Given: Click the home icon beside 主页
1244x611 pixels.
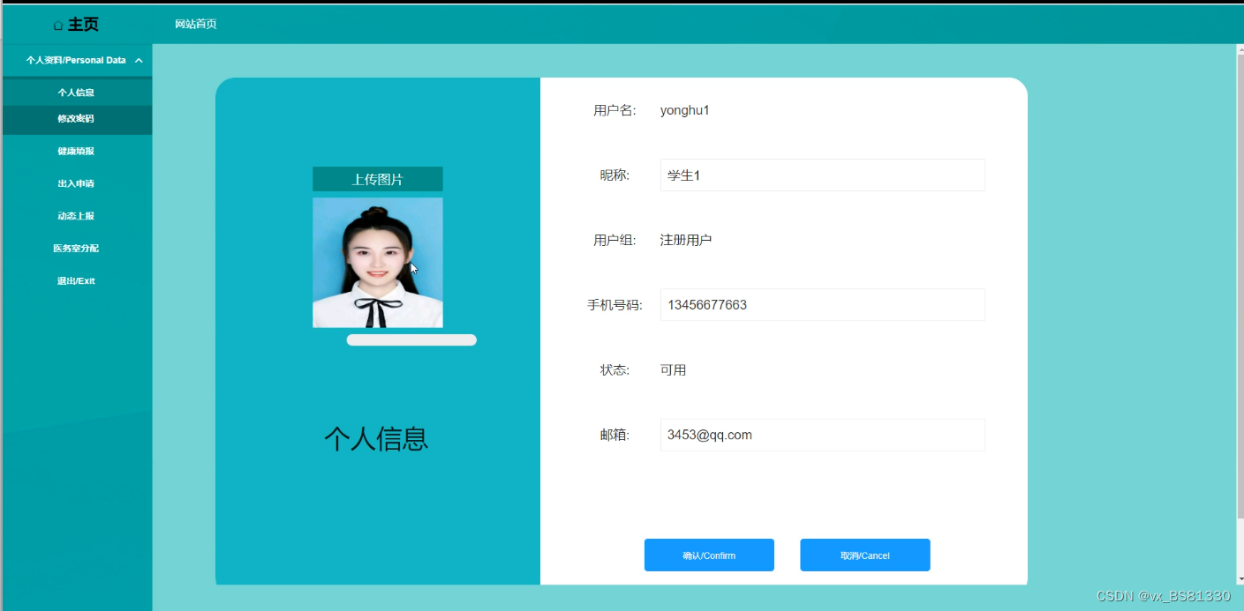Looking at the screenshot, I should (x=58, y=26).
